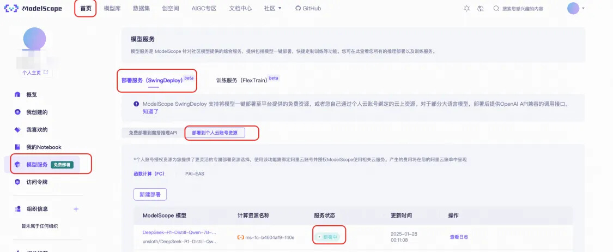This screenshot has width=613, height=252.
Task: Click the 更新时间 column header
Action: point(401,215)
